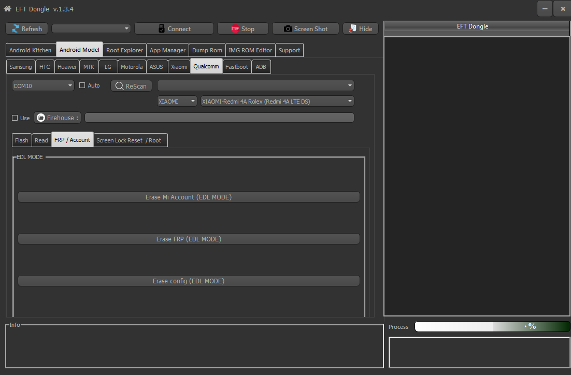Open the COM10 port dropdown
Image resolution: width=571 pixels, height=375 pixels.
43,85
